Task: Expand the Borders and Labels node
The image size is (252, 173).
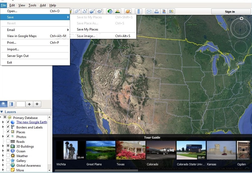Action: [x=3, y=127]
